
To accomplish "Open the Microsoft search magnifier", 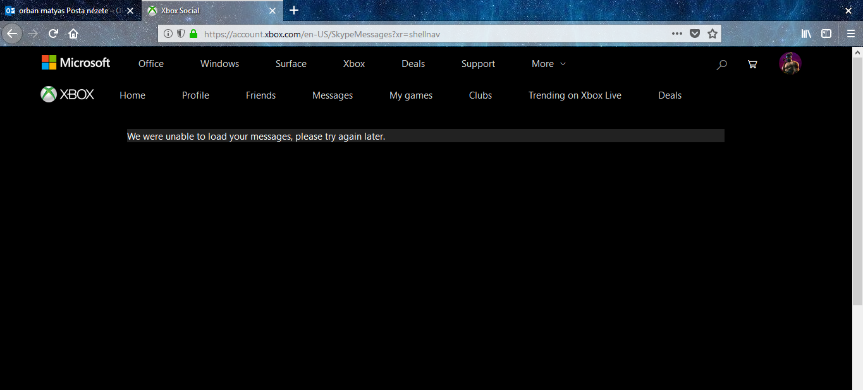I will [x=721, y=64].
